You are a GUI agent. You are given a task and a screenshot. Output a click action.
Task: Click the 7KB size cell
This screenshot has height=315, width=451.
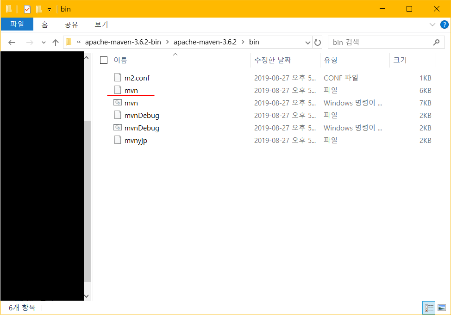tap(425, 103)
